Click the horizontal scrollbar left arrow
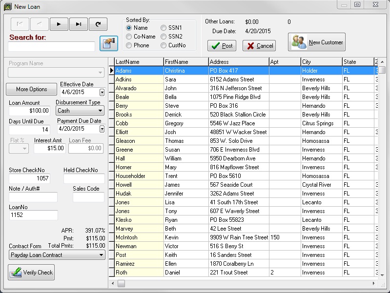Viewport: 390px width, 293px height. click(113, 283)
